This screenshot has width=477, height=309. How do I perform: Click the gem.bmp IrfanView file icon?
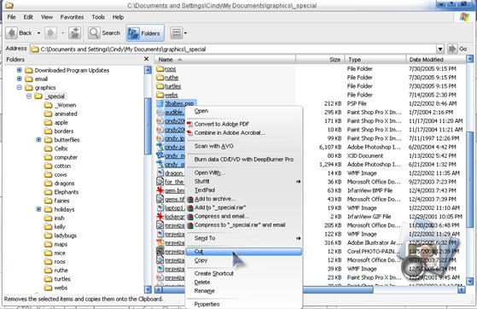click(x=160, y=190)
